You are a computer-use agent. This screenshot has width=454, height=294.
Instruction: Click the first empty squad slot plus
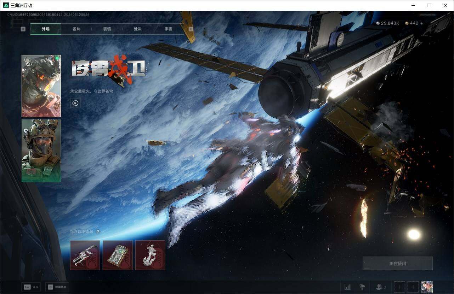click(399, 287)
